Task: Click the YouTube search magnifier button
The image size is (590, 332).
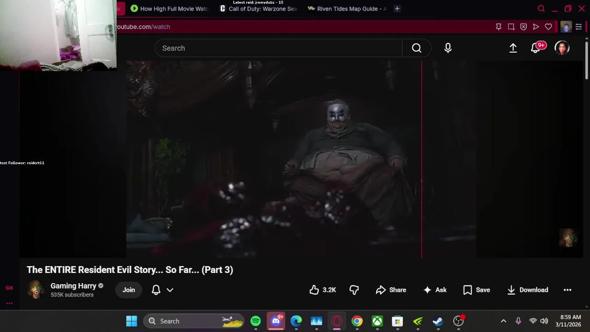Action: coord(417,48)
